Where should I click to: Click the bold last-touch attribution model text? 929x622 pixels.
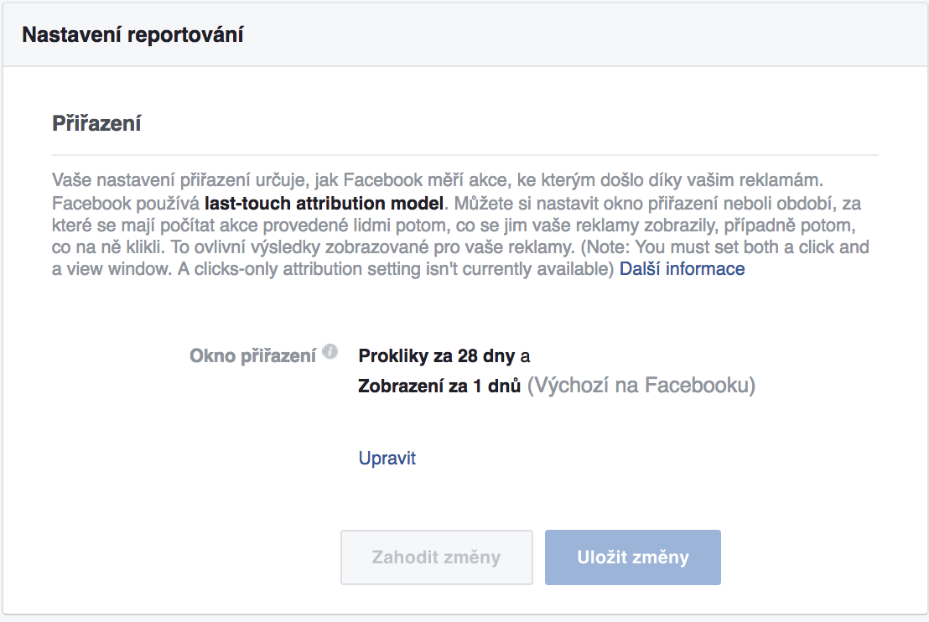324,204
